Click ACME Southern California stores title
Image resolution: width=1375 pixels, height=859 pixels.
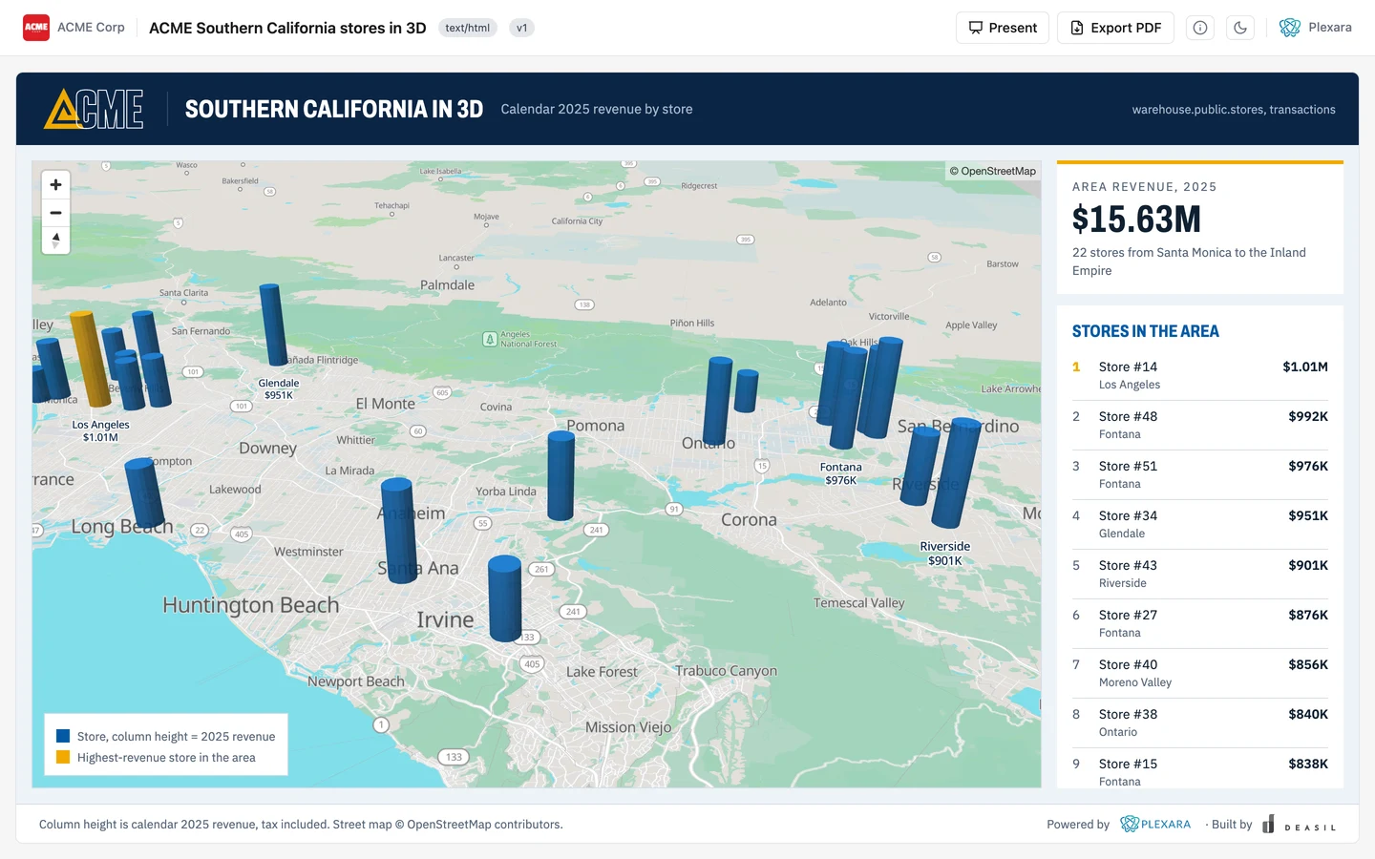click(x=287, y=28)
